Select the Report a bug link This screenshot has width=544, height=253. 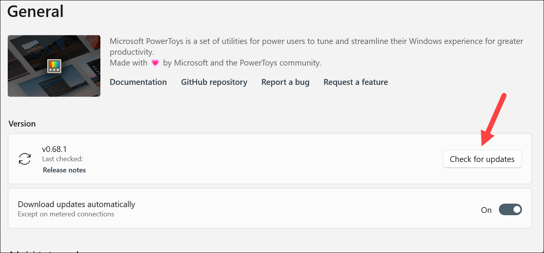[x=285, y=82]
